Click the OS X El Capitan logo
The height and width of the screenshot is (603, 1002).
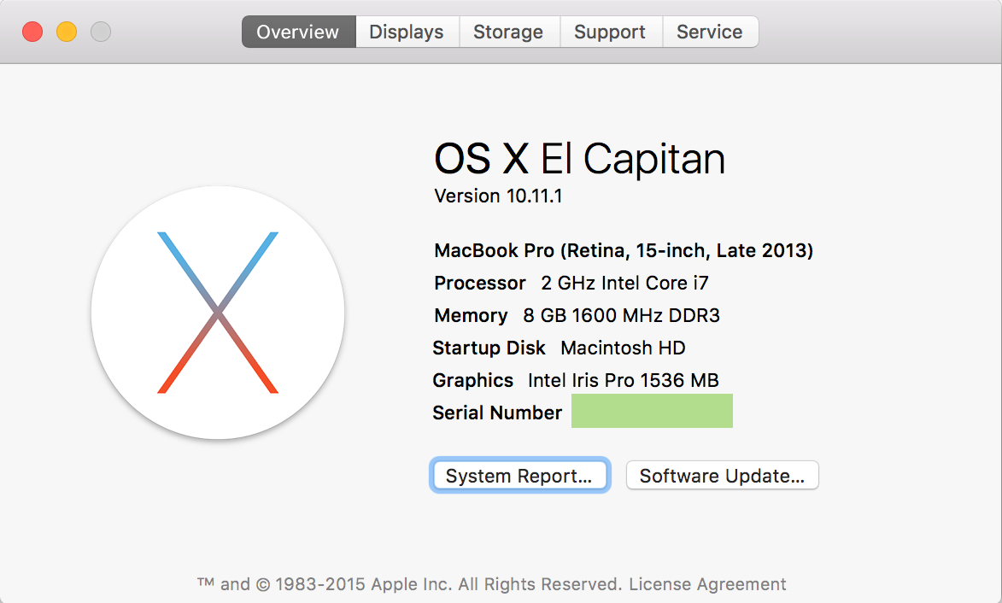click(x=218, y=313)
